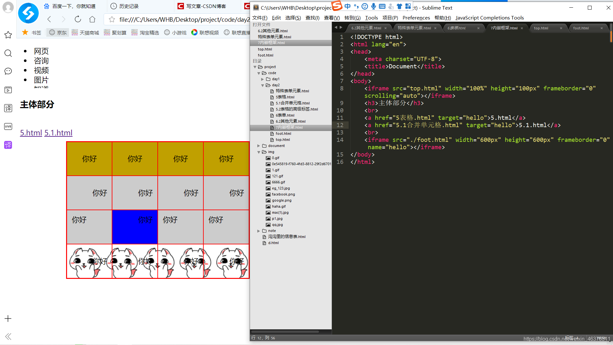Open the chat message icon in sidebar
Viewport: 613px width, 345px height.
pyautogui.click(x=8, y=71)
